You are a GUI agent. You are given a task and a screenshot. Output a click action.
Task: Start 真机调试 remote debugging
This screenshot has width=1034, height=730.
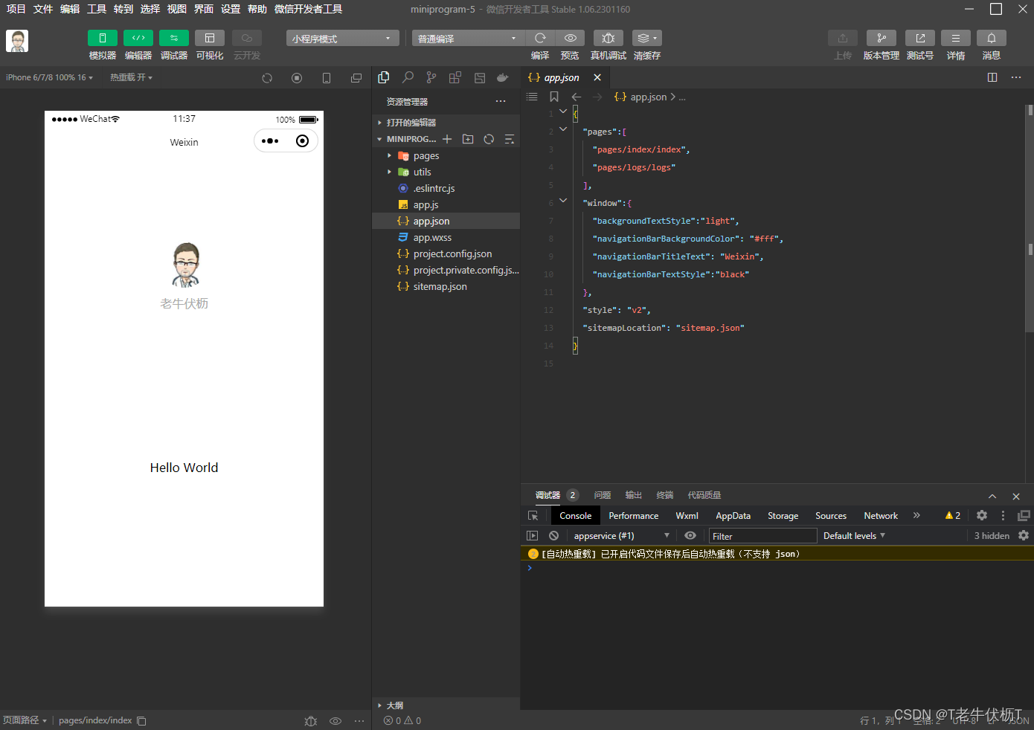(x=608, y=38)
